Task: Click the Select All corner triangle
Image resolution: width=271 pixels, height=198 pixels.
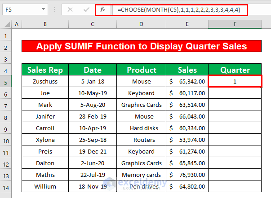Action: (x=5, y=24)
